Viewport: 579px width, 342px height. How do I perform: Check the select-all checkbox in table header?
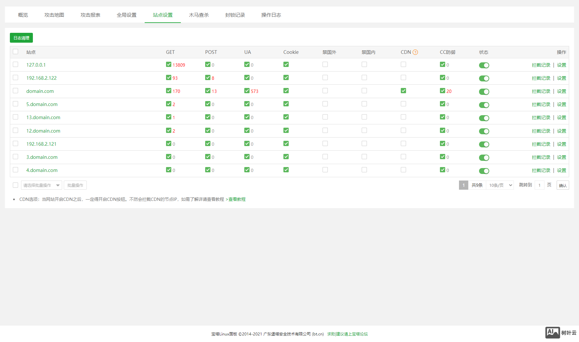15,52
